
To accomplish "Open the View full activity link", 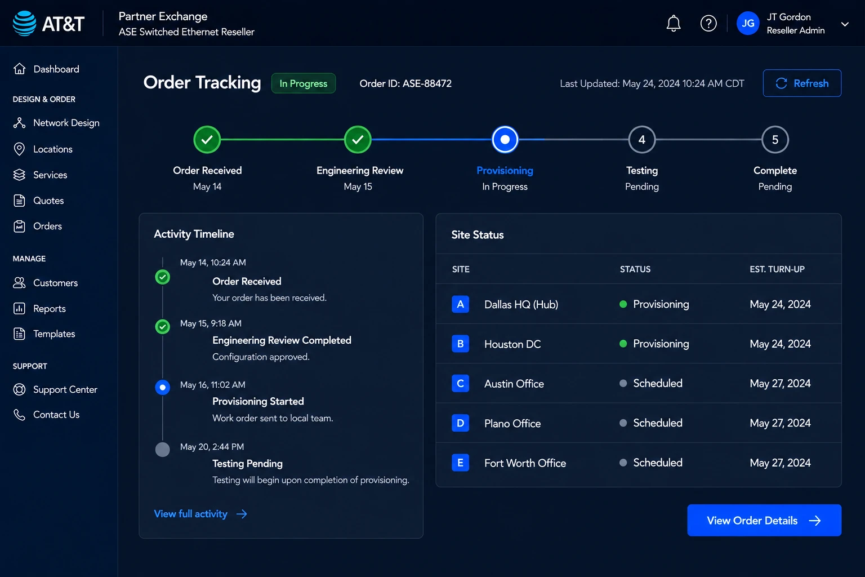I will click(191, 514).
